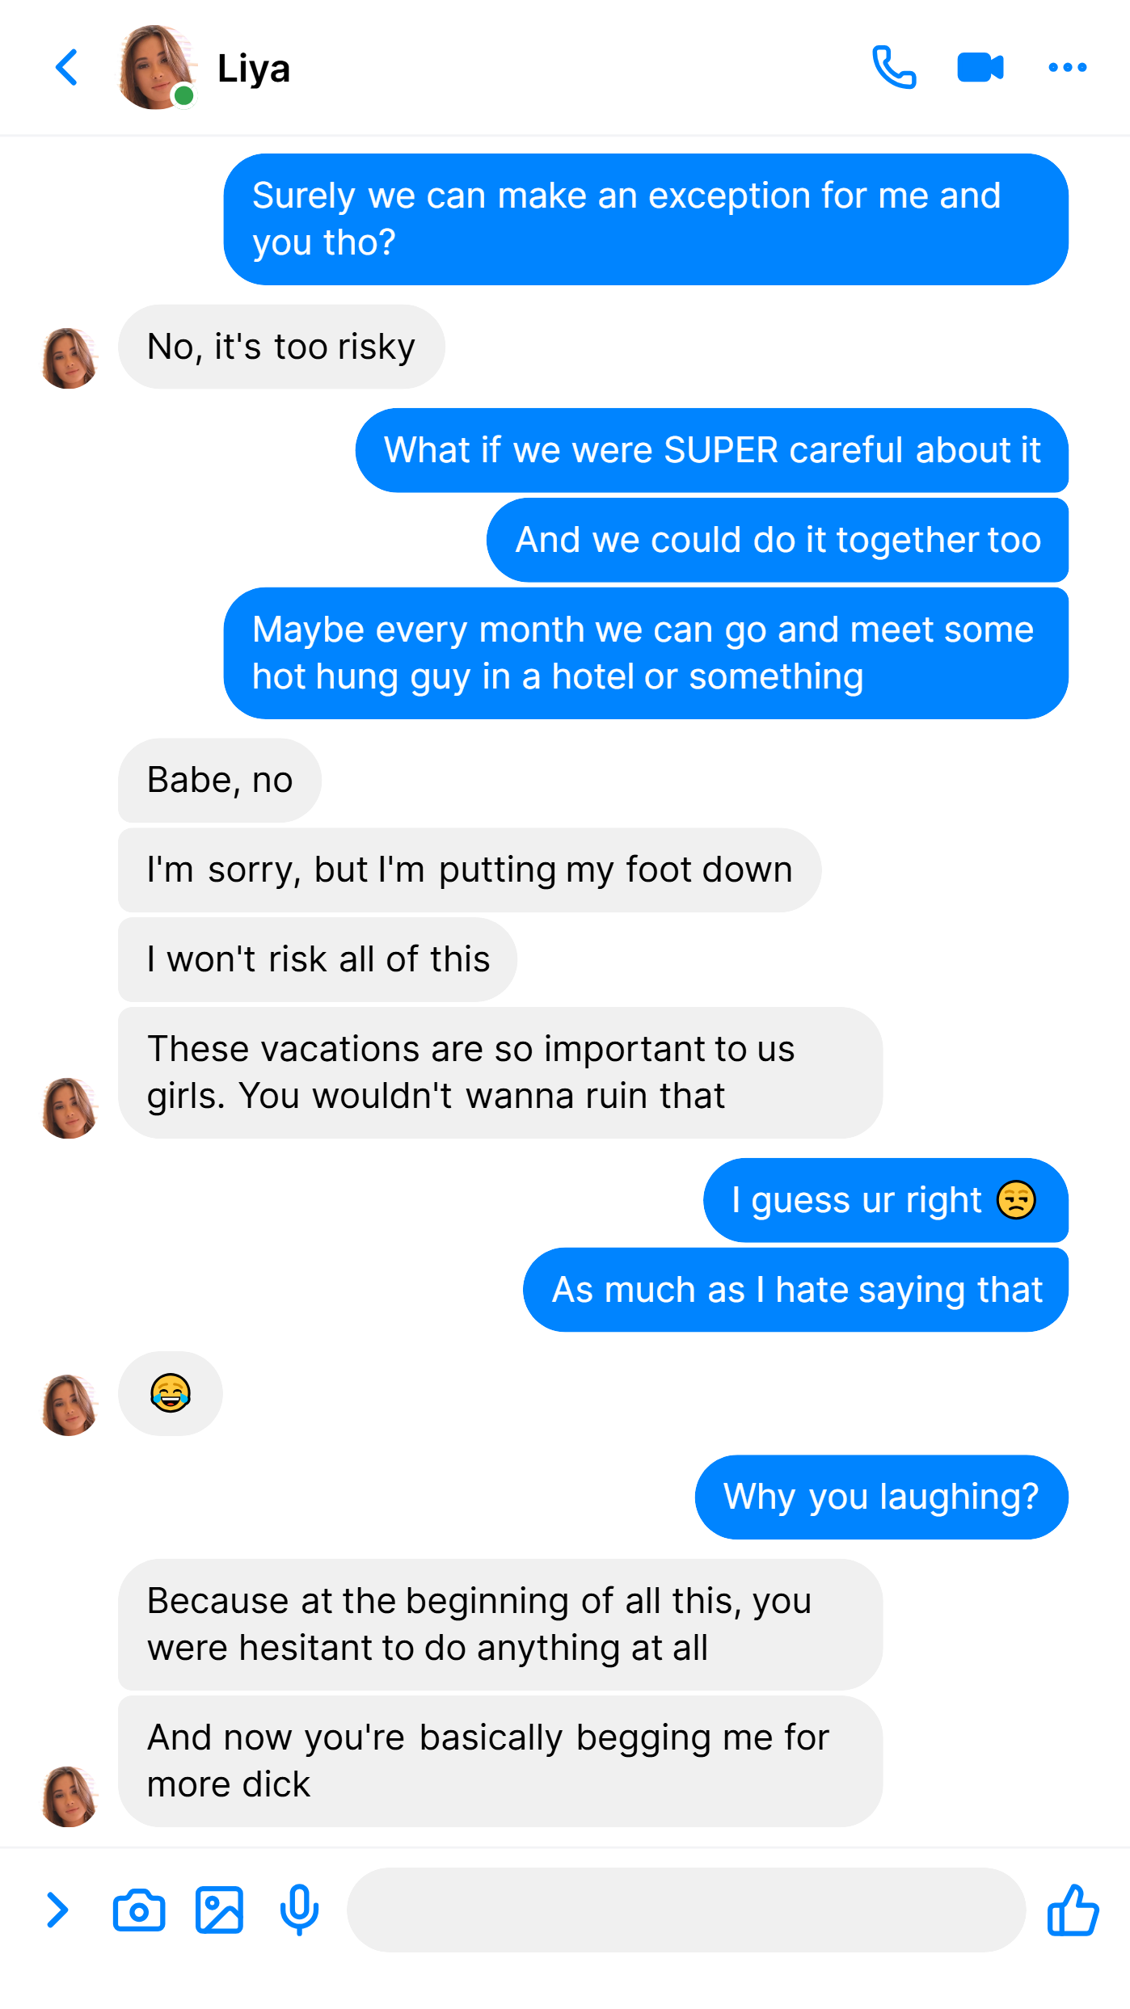1130x2009 pixels.
Task: Start a video call with Liya
Action: coord(980,67)
